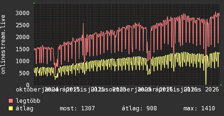Viewport: 224px width, 116px height.
Task: Select the max: 1410 statistic
Action: (x=199, y=108)
